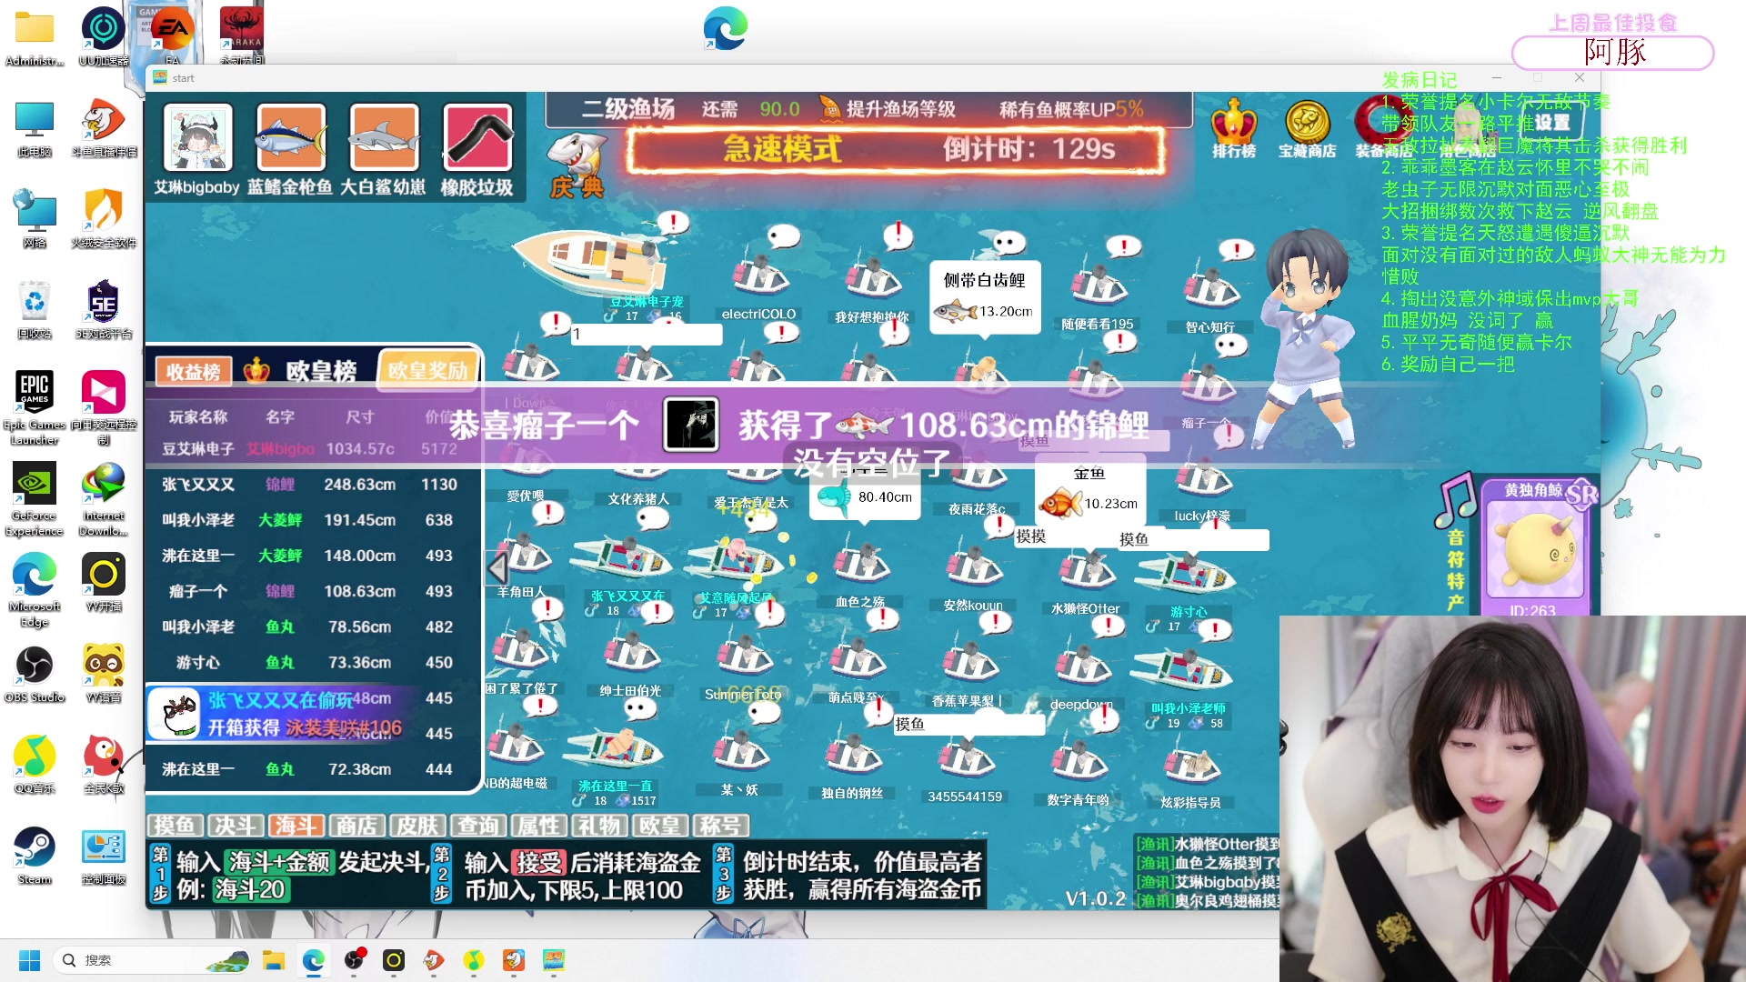Select the 皮肤 bottom tab
Image resolution: width=1746 pixels, height=982 pixels.
coord(418,826)
